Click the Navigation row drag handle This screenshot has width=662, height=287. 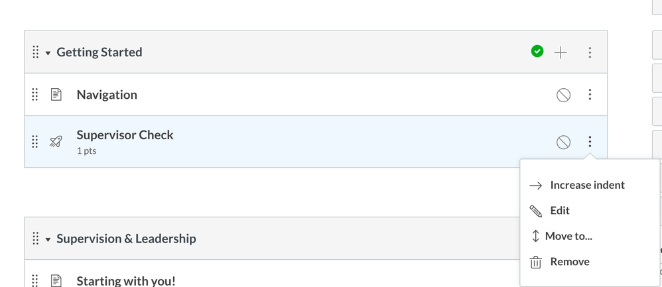[36, 95]
